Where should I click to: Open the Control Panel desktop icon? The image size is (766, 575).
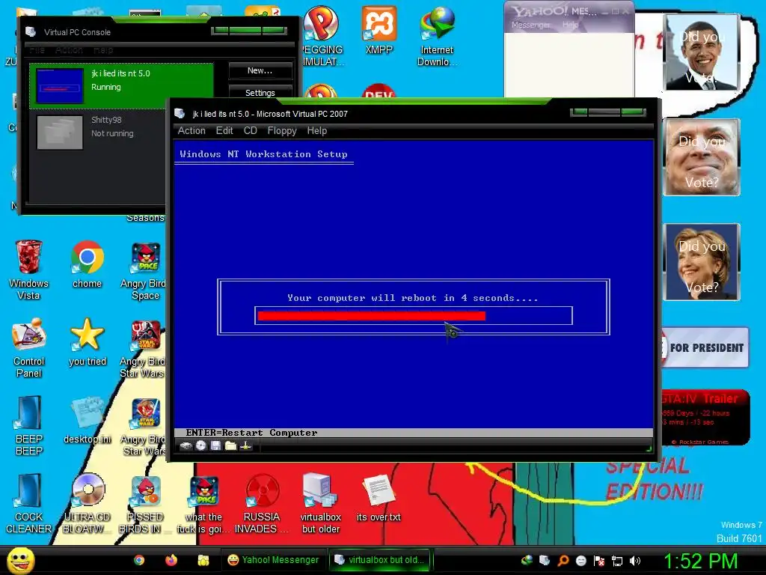[29, 347]
